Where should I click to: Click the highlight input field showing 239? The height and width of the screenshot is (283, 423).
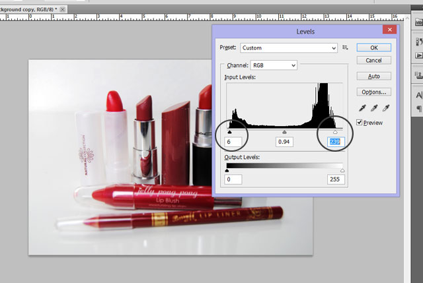(336, 142)
